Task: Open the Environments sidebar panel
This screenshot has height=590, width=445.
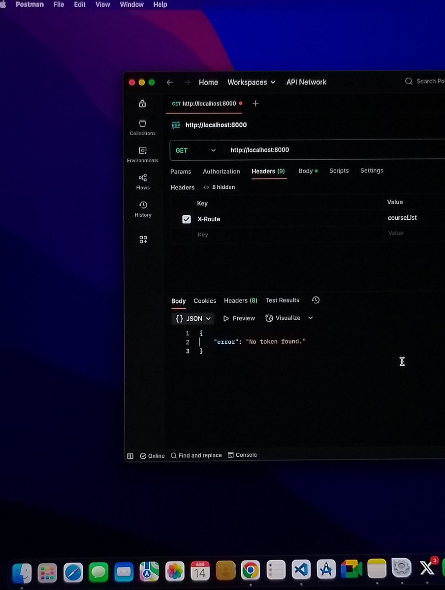Action: pos(142,154)
